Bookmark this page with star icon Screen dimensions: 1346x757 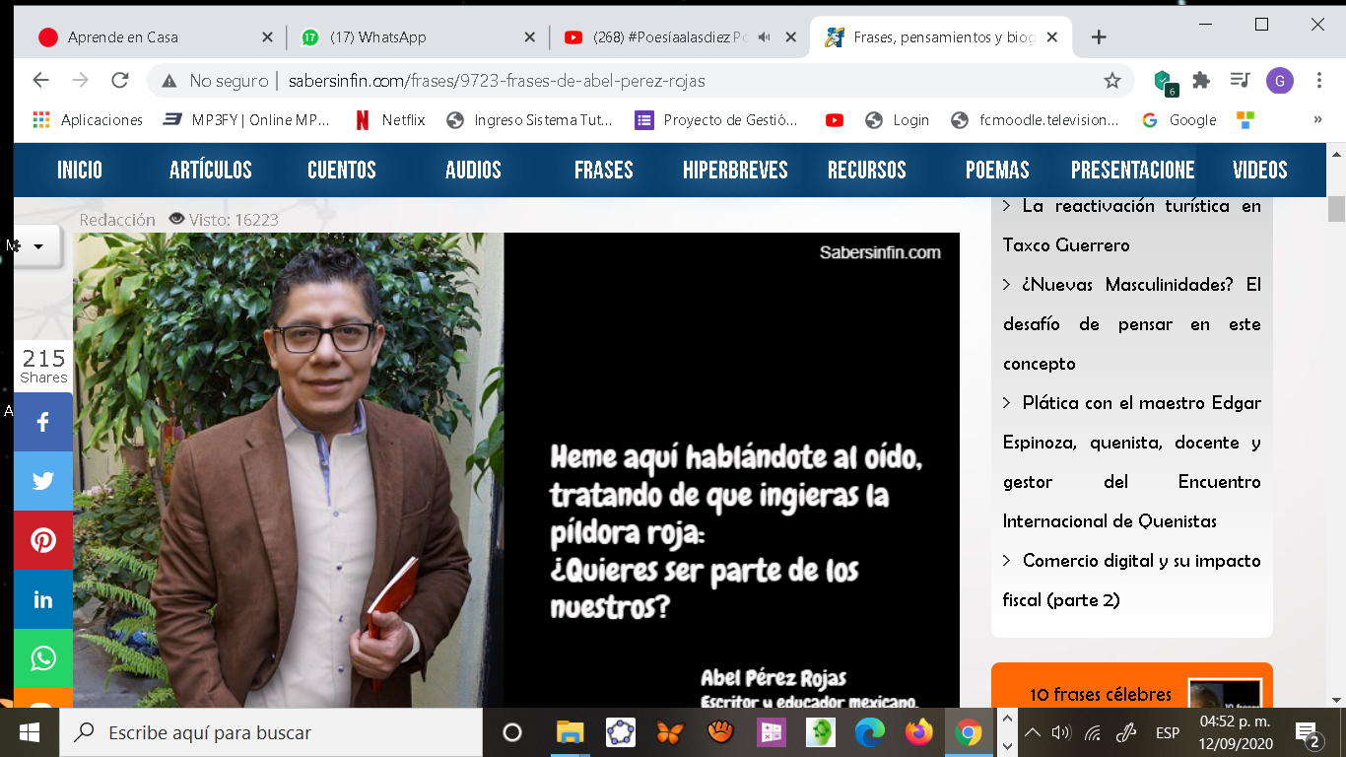point(1112,81)
